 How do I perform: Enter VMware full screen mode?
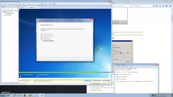[48, 4]
